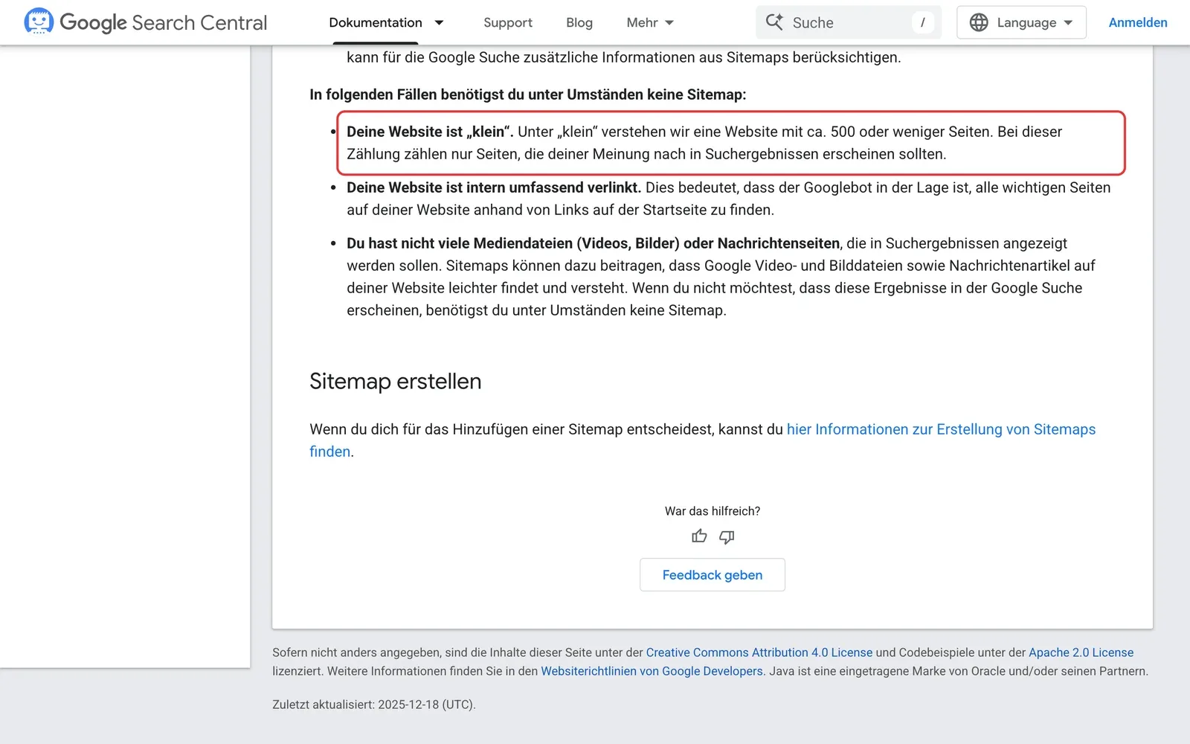
Task: Focus the Suche search input field
Action: click(849, 22)
